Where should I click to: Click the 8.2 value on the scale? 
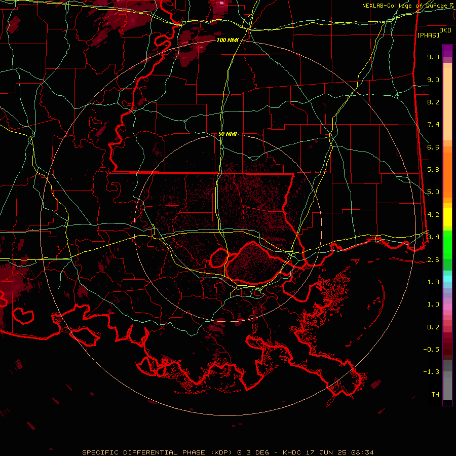coord(433,102)
